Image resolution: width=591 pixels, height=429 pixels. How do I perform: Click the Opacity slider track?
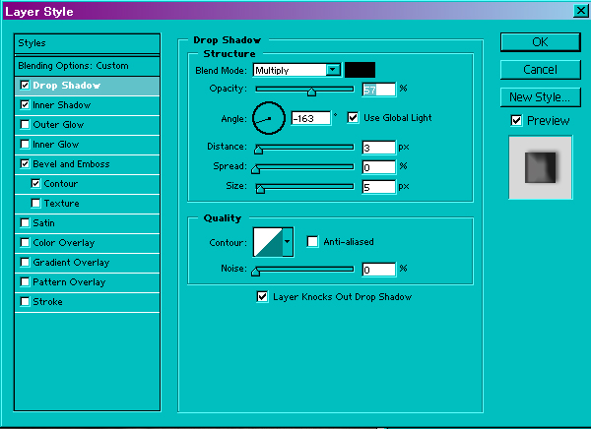[x=303, y=90]
